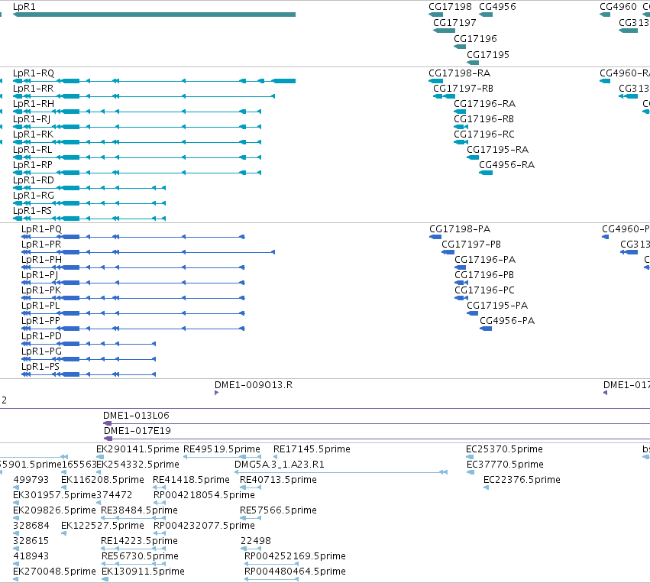Select EST RP004252169.5prime
This screenshot has height=583, width=650.
271,564
